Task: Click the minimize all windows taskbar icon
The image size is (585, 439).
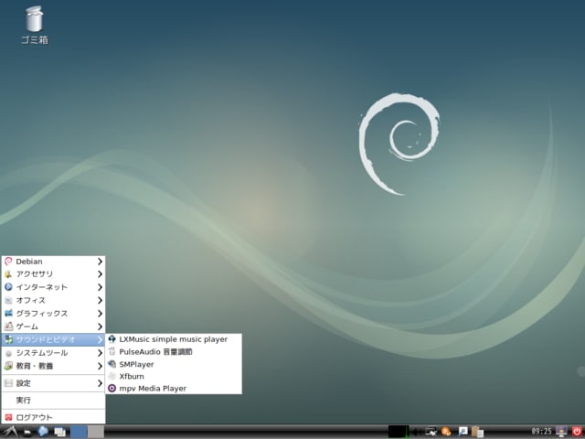Action: point(59,432)
